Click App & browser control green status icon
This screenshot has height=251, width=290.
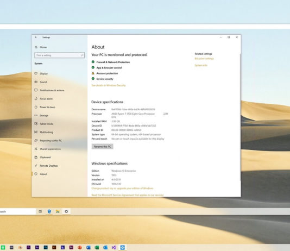tap(93, 67)
